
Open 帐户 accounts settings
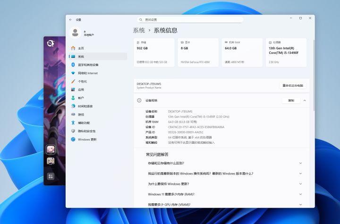click(x=98, y=98)
